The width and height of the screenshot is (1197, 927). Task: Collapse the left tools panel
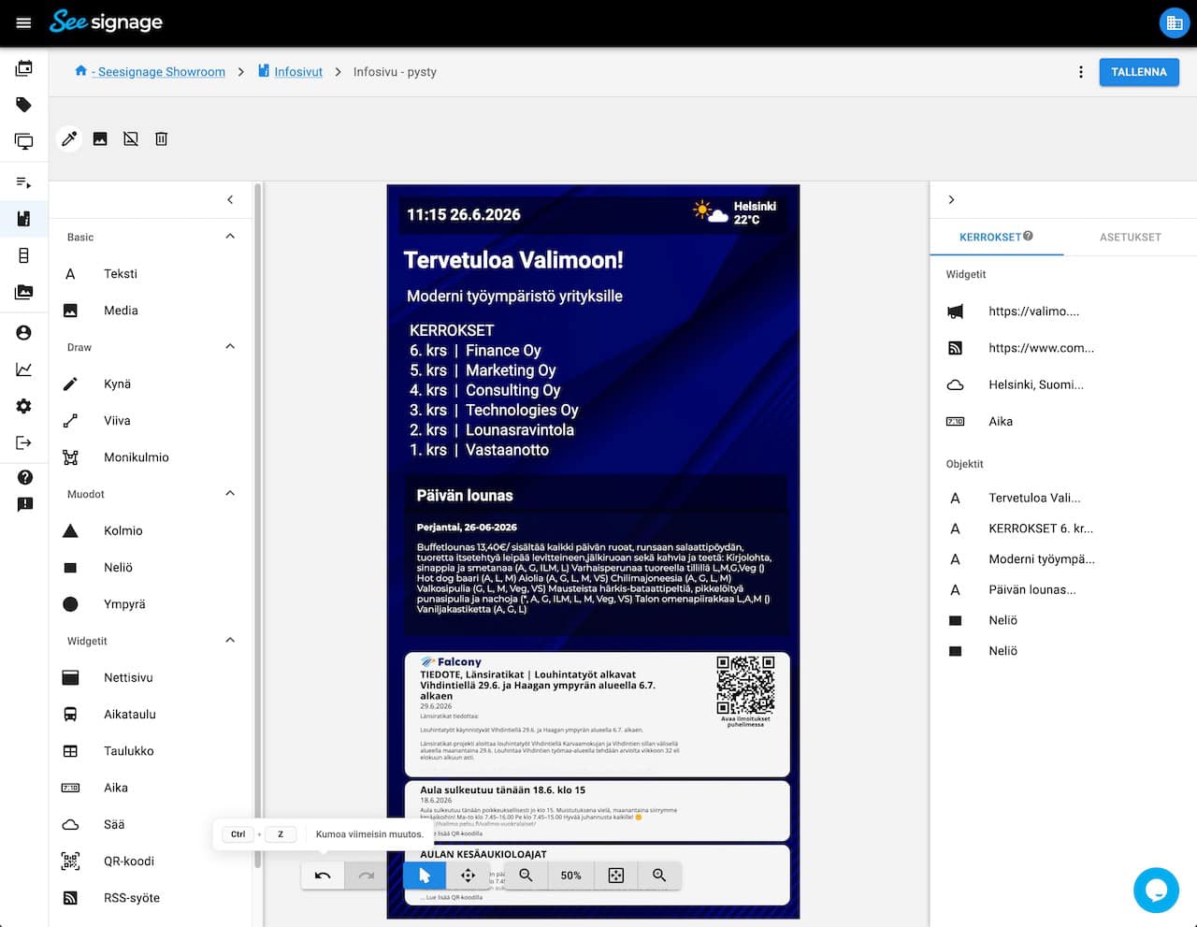pyautogui.click(x=230, y=199)
